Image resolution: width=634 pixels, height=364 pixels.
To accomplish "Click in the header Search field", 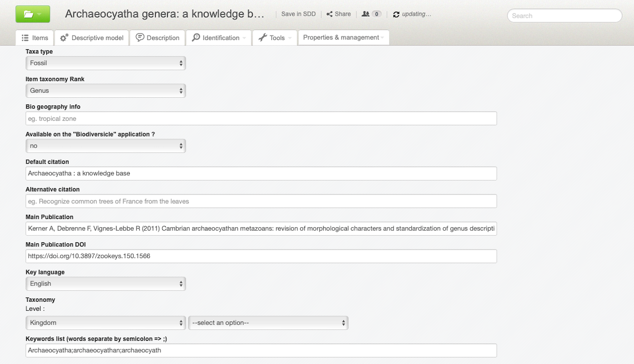I will (x=564, y=16).
